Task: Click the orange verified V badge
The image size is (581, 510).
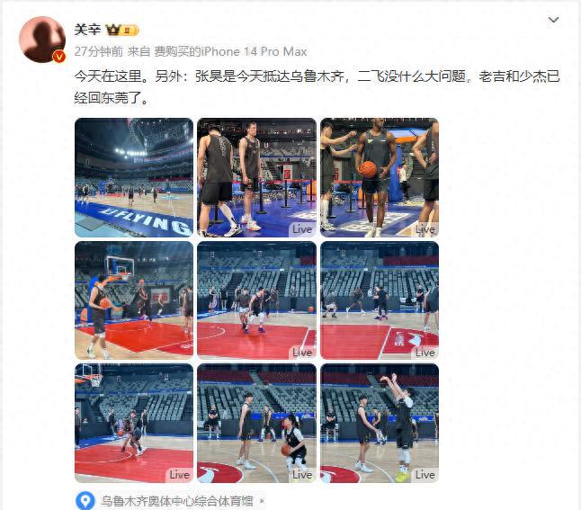Action: pos(59,57)
